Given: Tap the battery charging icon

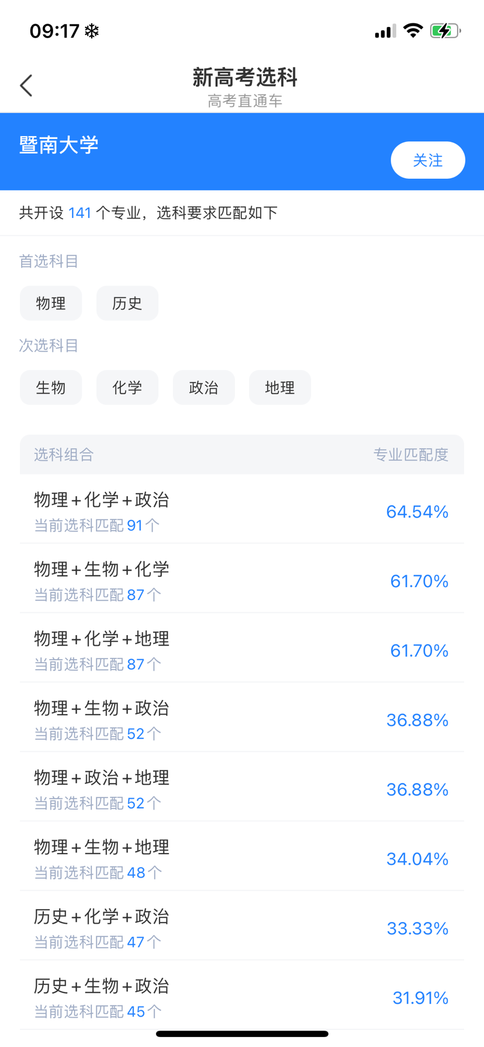Looking at the screenshot, I should [x=445, y=31].
